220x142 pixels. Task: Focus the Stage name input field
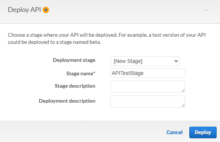(148, 73)
